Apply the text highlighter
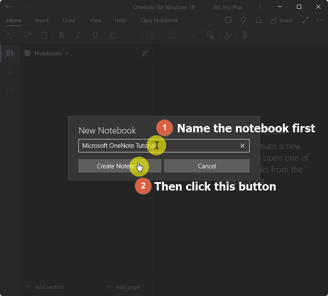The width and height of the screenshot is (328, 296). [112, 35]
